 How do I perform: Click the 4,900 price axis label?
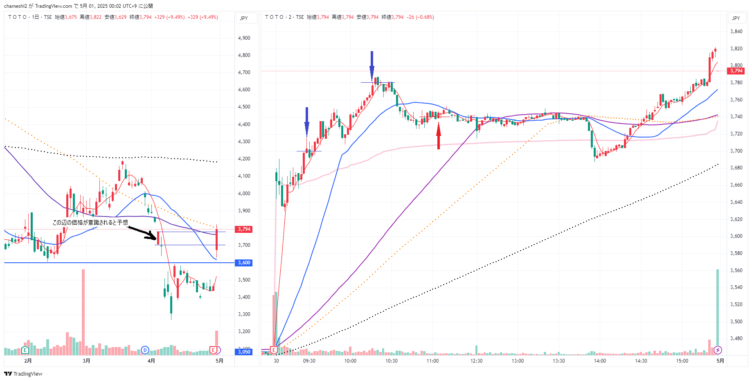coord(244,38)
